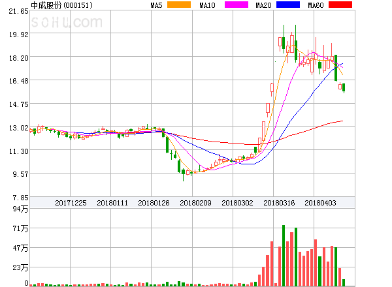Click the magenta MA10 legend swatch
The width and height of the screenshot is (392, 287).
237,5
